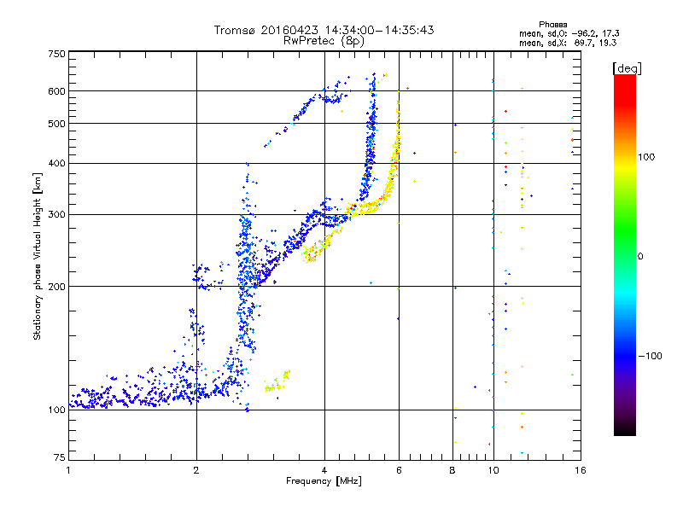Image resolution: width=683 pixels, height=512 pixels.
Task: Click the plot title 'Tromsø 20160423 14:34:00-14:35:43'
Action: pyautogui.click(x=324, y=30)
